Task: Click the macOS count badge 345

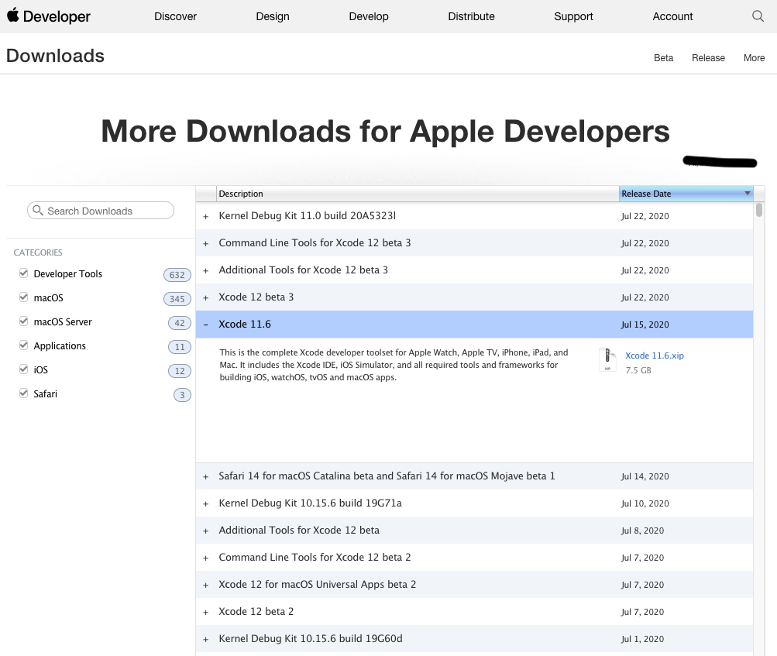Action: (177, 299)
